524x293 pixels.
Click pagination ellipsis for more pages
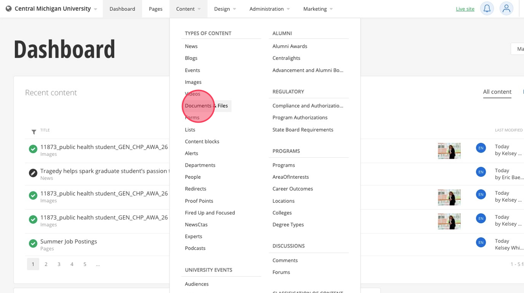pyautogui.click(x=98, y=264)
